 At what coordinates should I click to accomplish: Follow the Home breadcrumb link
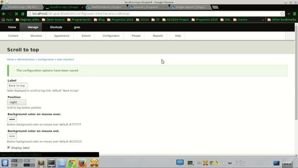[11, 59]
